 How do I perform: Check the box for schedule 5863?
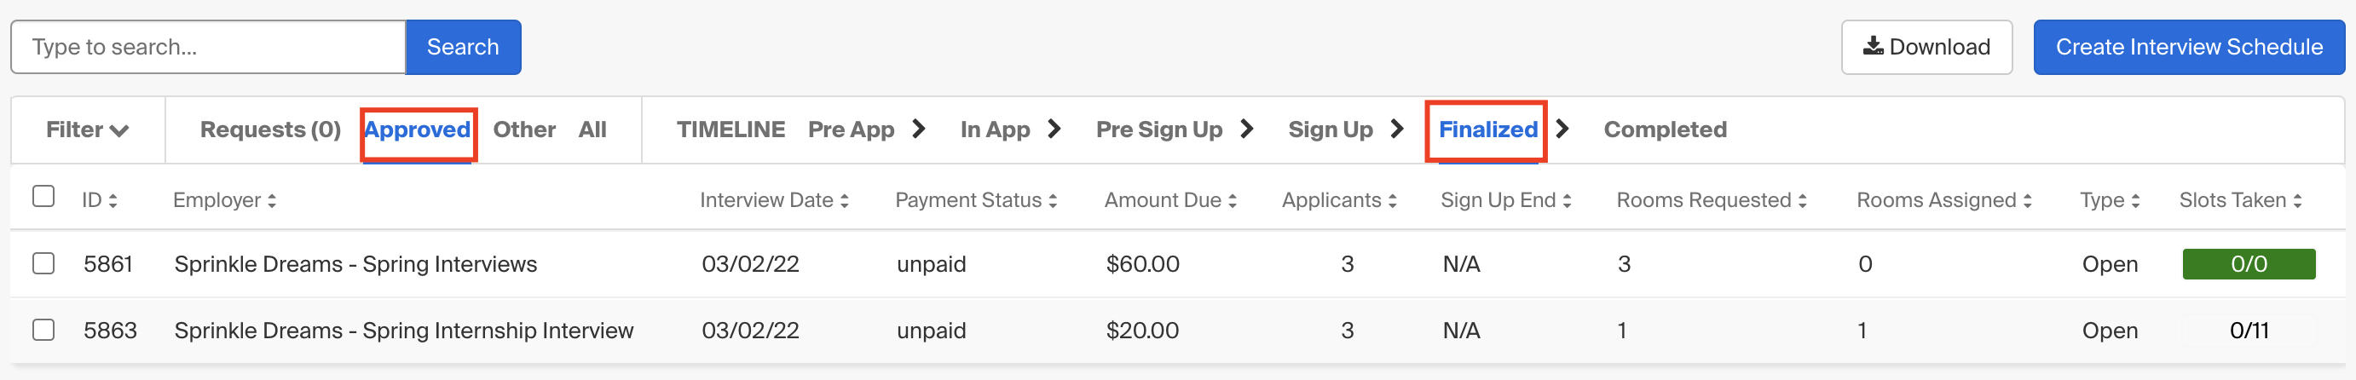[43, 330]
